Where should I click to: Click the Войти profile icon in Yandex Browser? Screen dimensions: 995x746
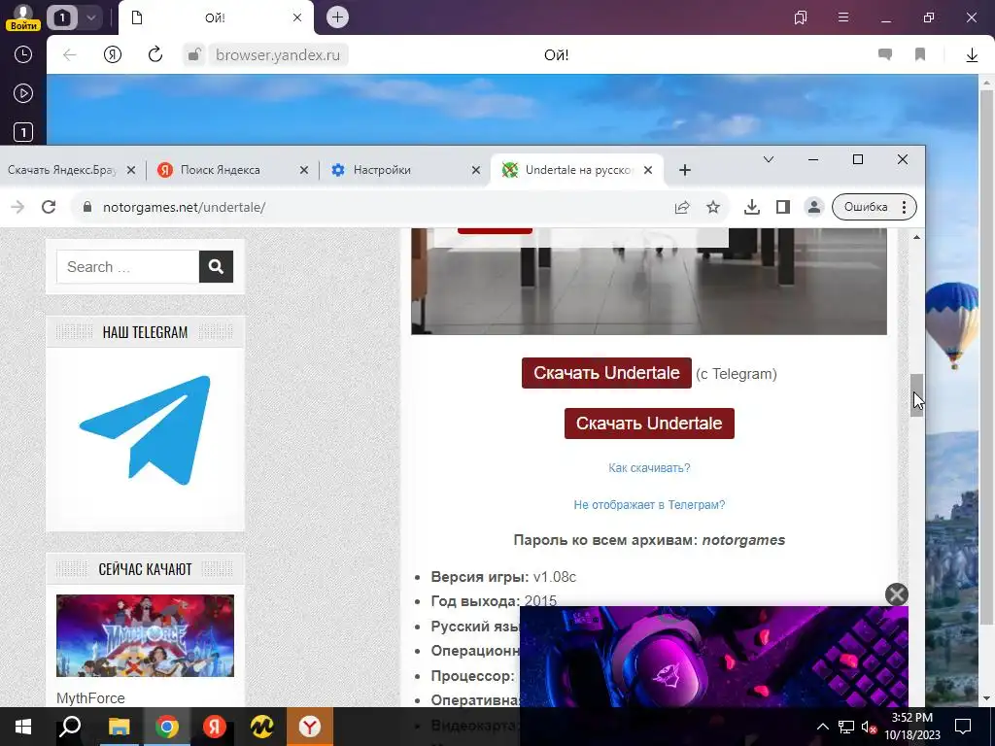[x=23, y=17]
